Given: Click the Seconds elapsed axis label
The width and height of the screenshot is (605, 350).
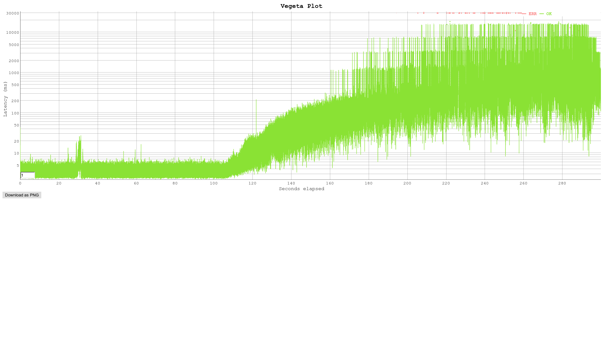Looking at the screenshot, I should pos(301,189).
